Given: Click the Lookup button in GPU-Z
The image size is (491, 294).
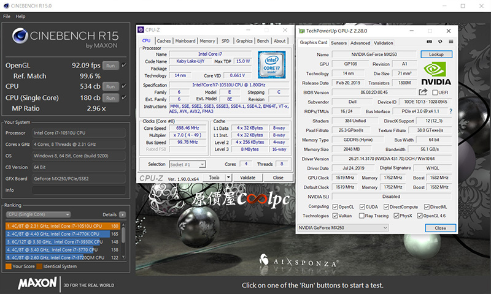Looking at the screenshot, I should coord(436,55).
